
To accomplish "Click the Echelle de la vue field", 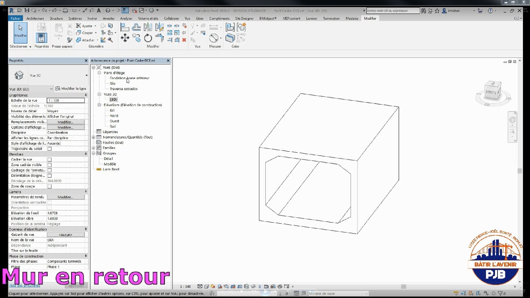I will tap(66, 100).
